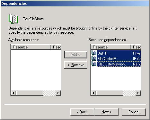The width and height of the screenshot is (150, 120).
Task: Select the FileClusterIP dependency row
Action: tap(116, 58)
